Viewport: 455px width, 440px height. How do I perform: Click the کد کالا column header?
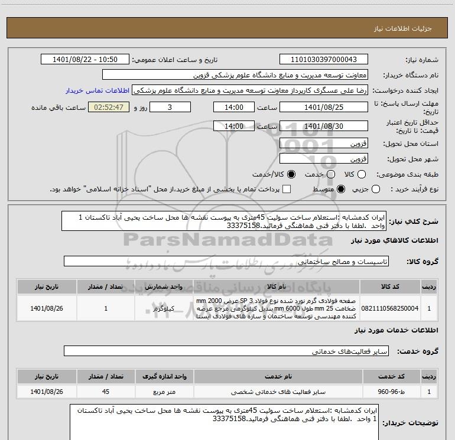click(390, 286)
